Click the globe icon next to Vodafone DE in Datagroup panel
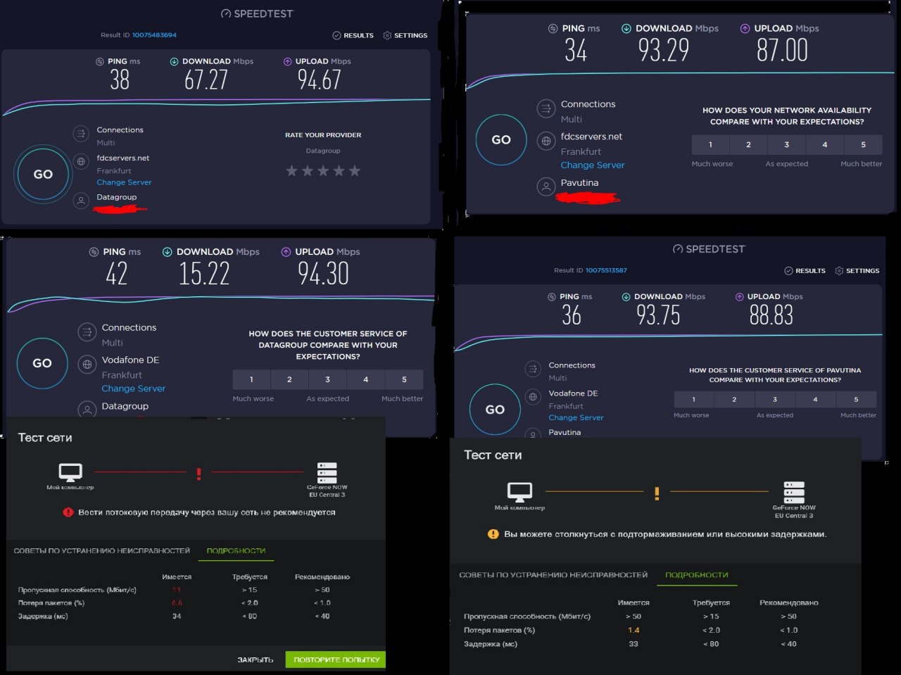Image resolution: width=901 pixels, height=675 pixels. point(87,364)
